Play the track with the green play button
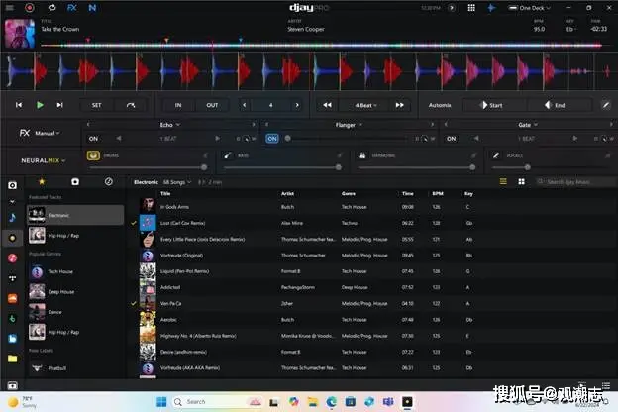This screenshot has width=618, height=412. pyautogui.click(x=40, y=105)
